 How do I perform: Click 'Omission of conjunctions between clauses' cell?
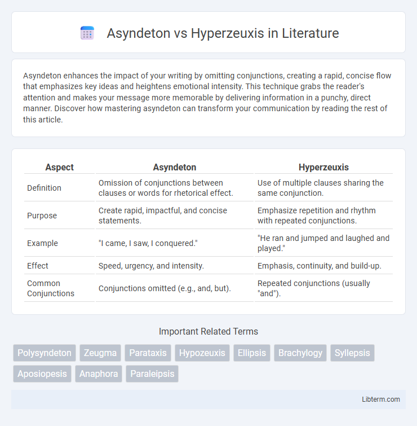pos(175,188)
